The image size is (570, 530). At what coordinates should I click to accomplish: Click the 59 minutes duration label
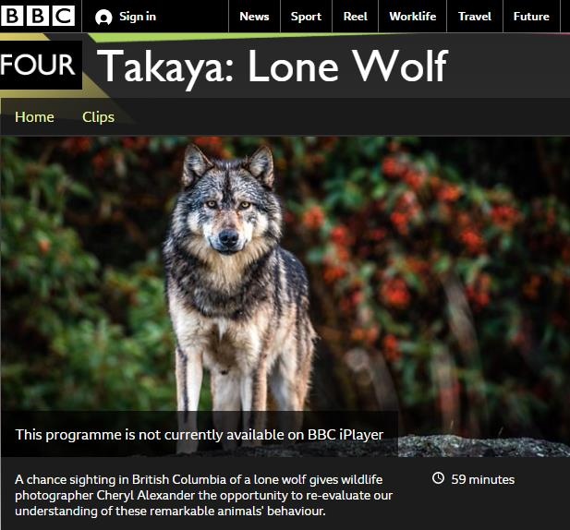(483, 479)
